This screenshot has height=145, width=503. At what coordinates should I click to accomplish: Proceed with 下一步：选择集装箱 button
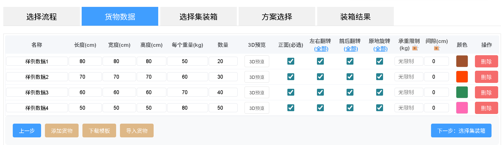[x=461, y=130]
